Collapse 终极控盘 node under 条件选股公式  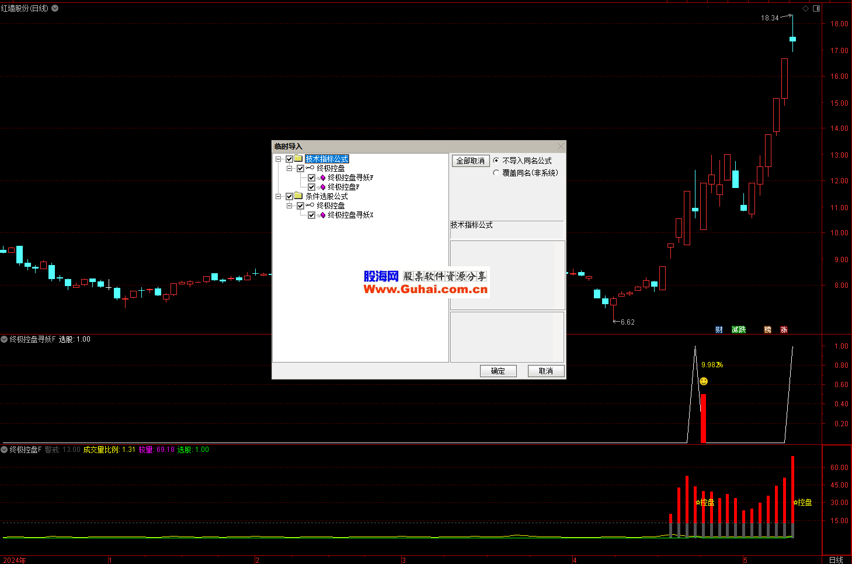[x=290, y=206]
